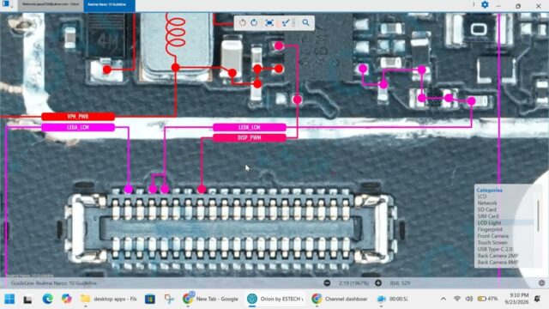Open the Snipping Tool taskbar icon
Image resolution: width=549 pixels, height=309 pixels.
point(169,299)
